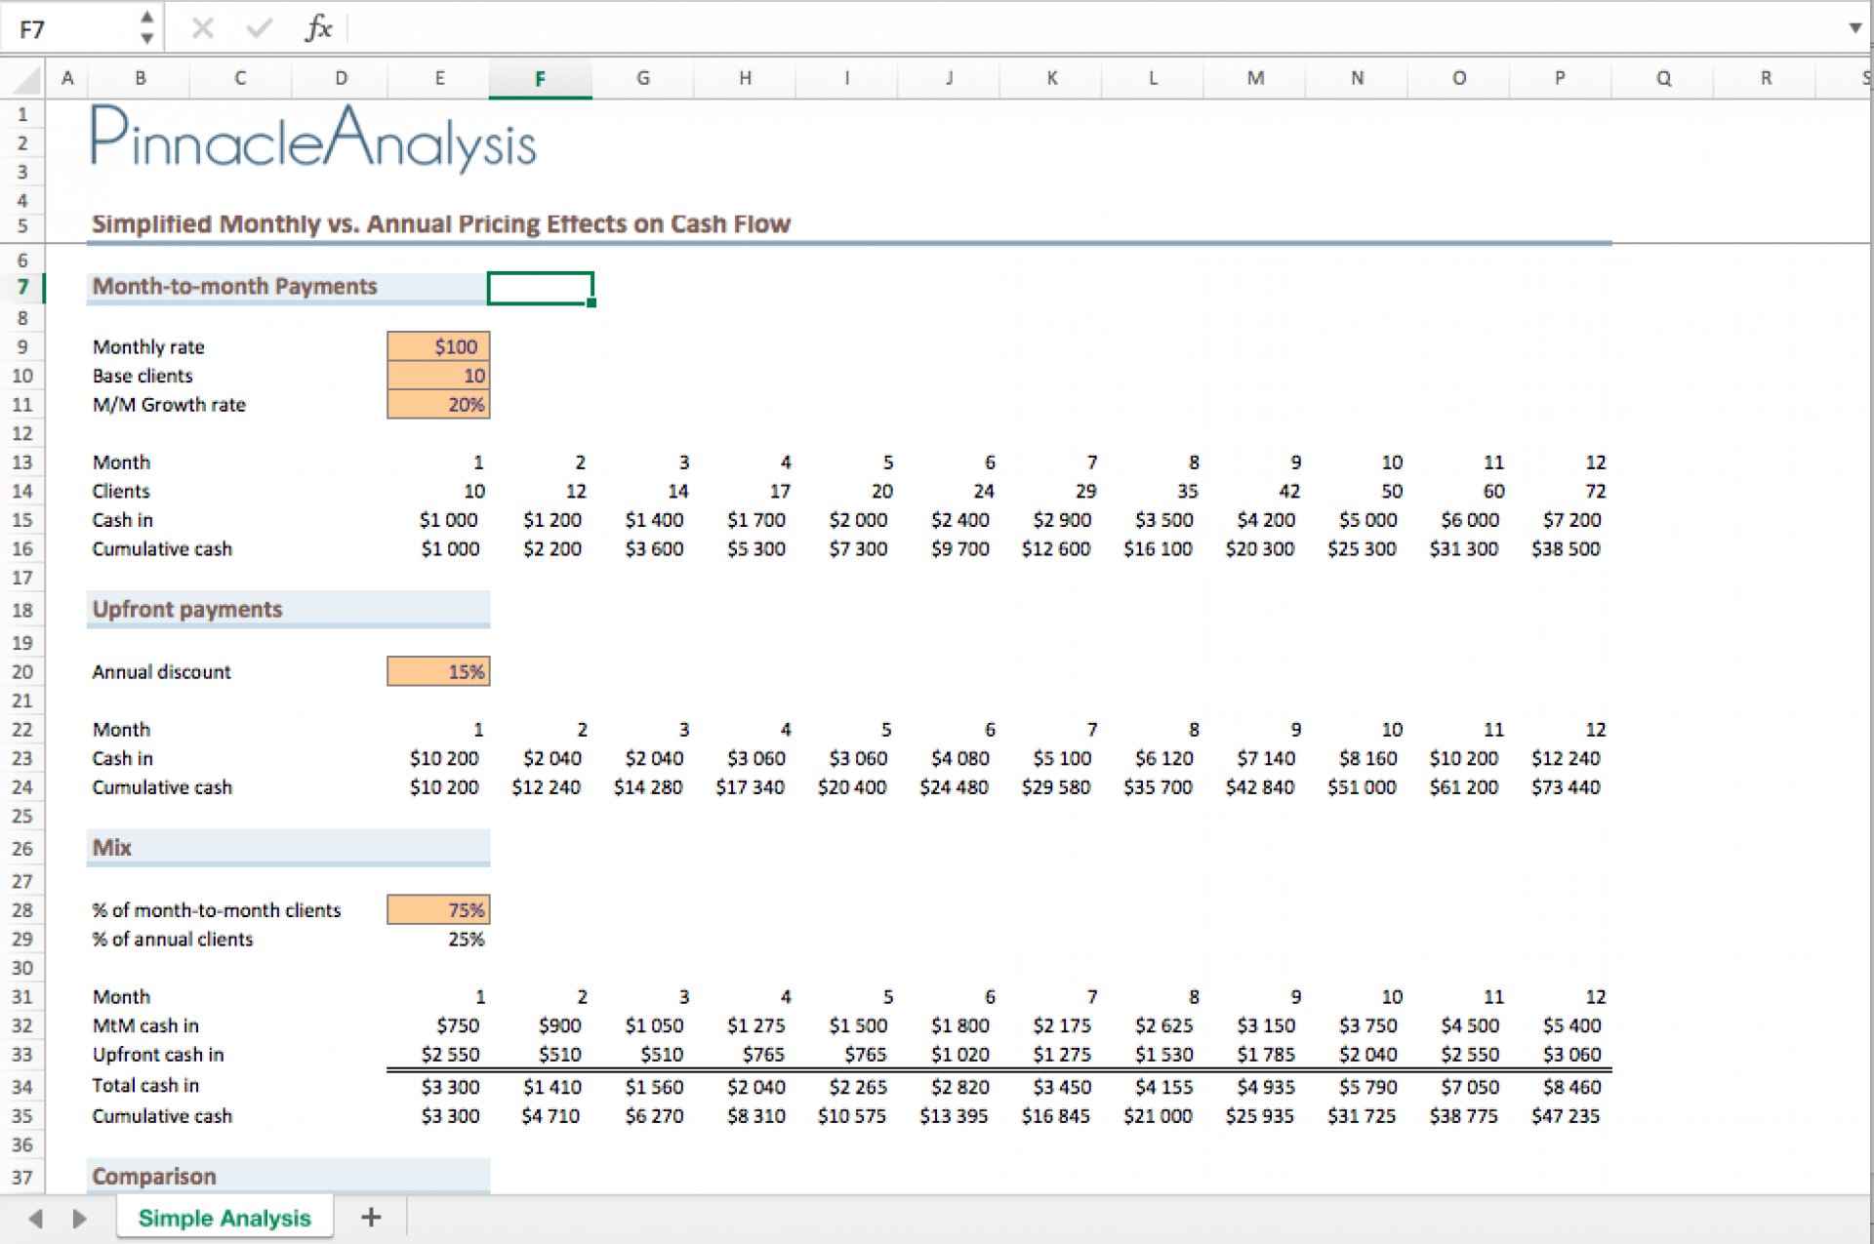Click the Simplified Monthly vs. Annual title
1874x1244 pixels.
tap(440, 224)
